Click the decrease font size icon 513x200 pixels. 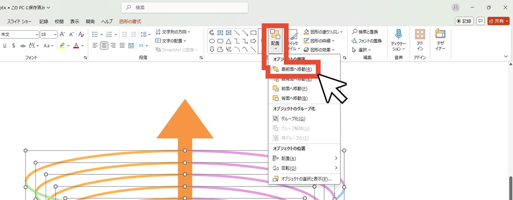tap(71, 34)
